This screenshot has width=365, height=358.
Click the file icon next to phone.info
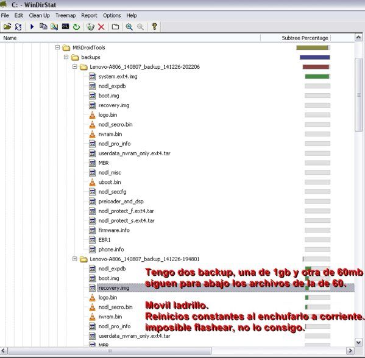pyautogui.click(x=93, y=250)
